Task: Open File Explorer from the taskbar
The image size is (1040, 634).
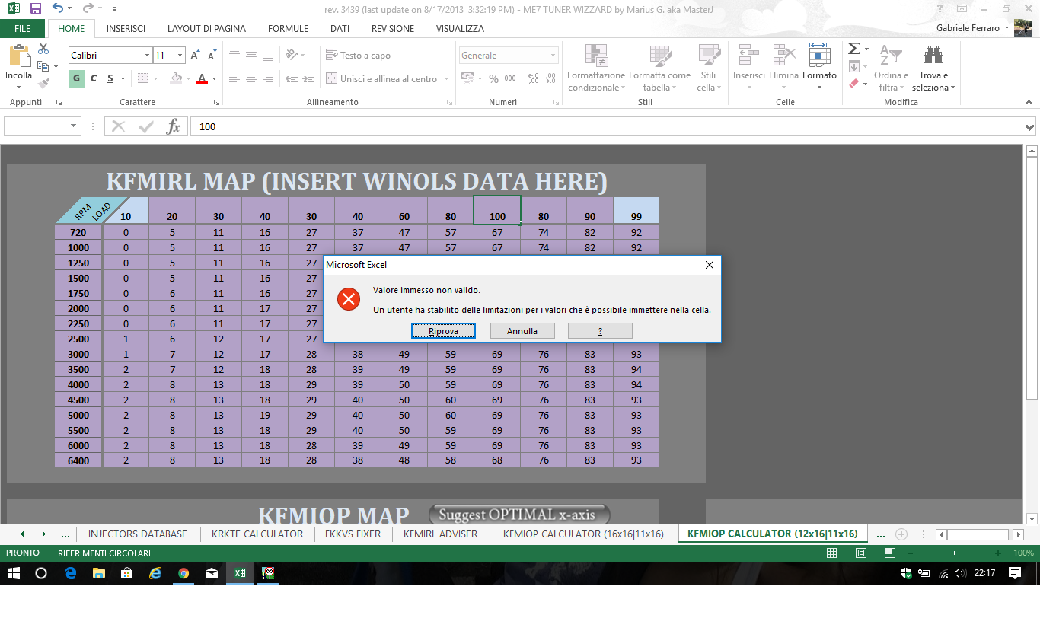Action: pos(99,573)
